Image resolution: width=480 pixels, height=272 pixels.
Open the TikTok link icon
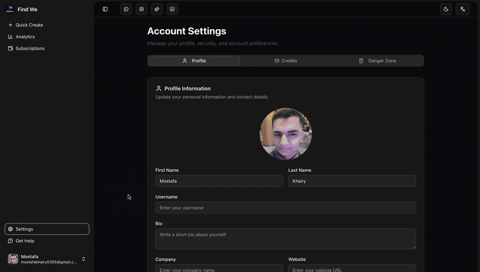click(157, 9)
